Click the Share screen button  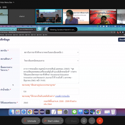point(72,121)
